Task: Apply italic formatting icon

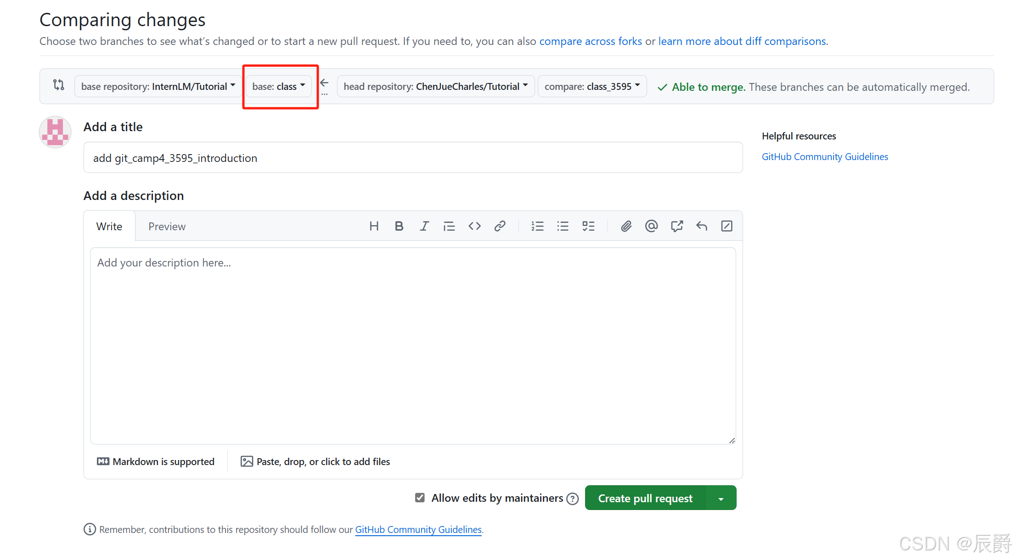Action: (424, 226)
